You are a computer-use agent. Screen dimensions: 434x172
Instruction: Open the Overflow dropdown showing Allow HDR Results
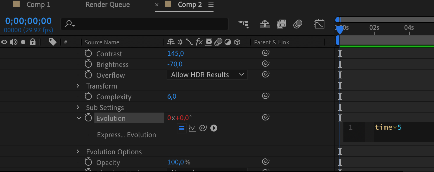pos(207,75)
